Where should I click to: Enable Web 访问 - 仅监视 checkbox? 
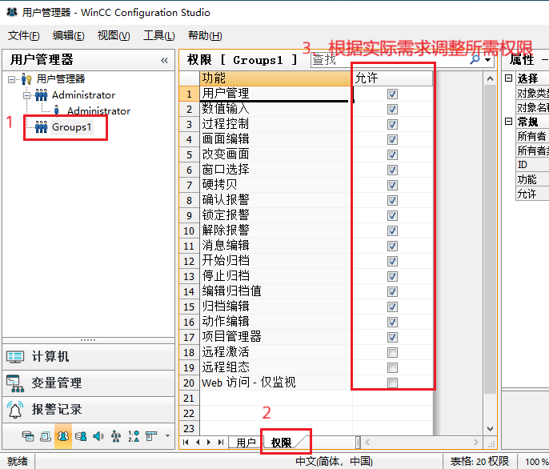click(x=392, y=383)
